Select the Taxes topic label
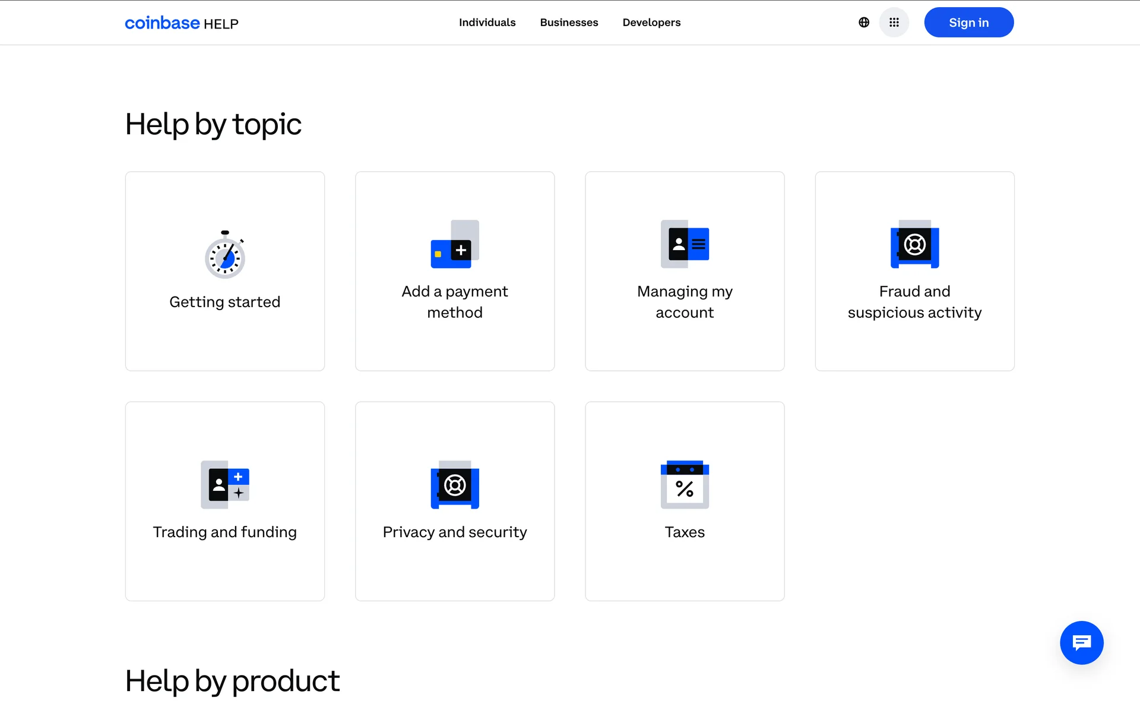The image size is (1140, 713). [685, 532]
